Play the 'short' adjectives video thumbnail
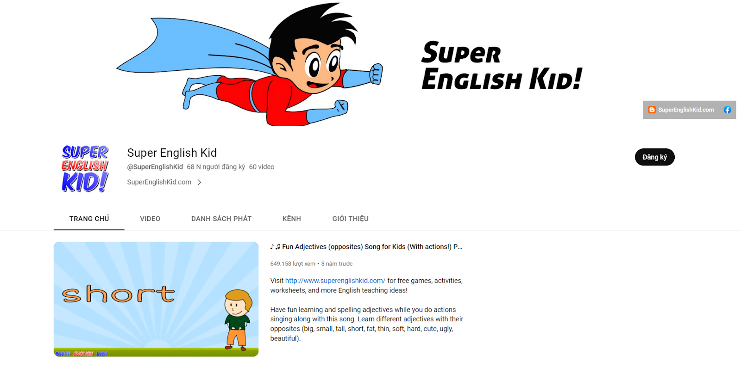Image resolution: width=741 pixels, height=368 pixels. click(156, 299)
